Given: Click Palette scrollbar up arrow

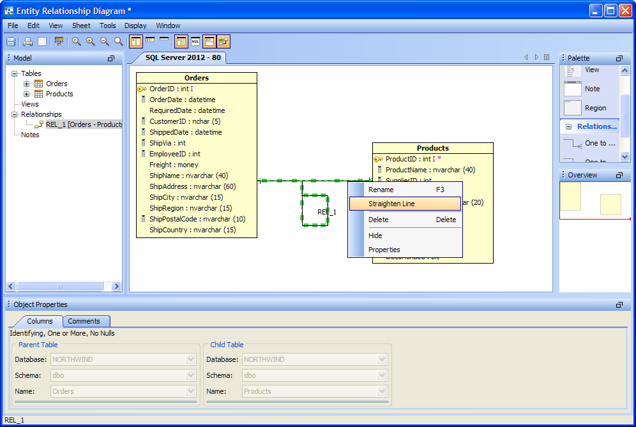Looking at the screenshot, I should [x=625, y=71].
